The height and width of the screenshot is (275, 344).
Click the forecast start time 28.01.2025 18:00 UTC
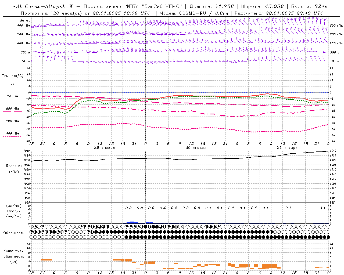click(121, 13)
